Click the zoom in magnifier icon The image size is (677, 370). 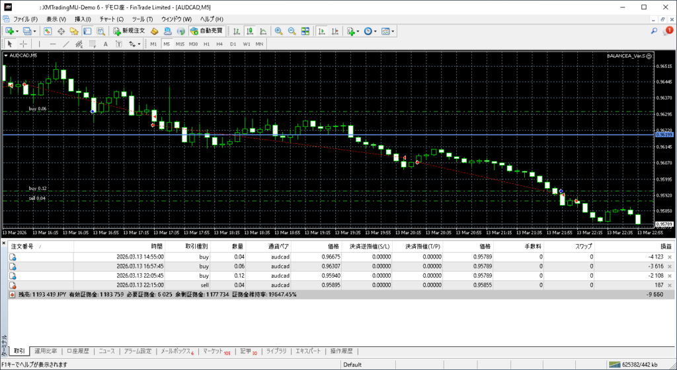279,31
